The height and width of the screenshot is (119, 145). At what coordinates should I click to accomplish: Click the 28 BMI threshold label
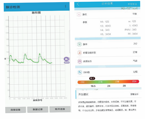[124, 86]
